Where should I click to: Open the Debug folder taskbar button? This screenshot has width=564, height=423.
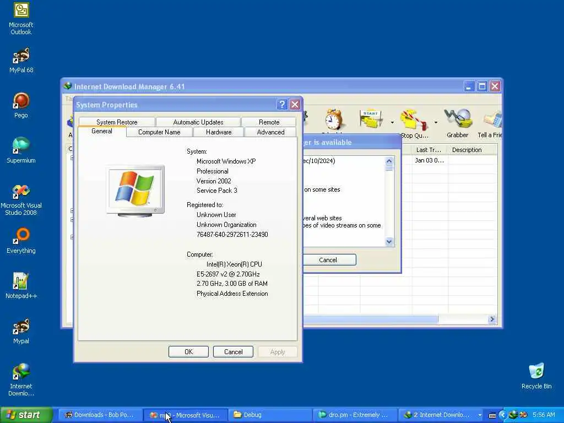click(x=270, y=415)
